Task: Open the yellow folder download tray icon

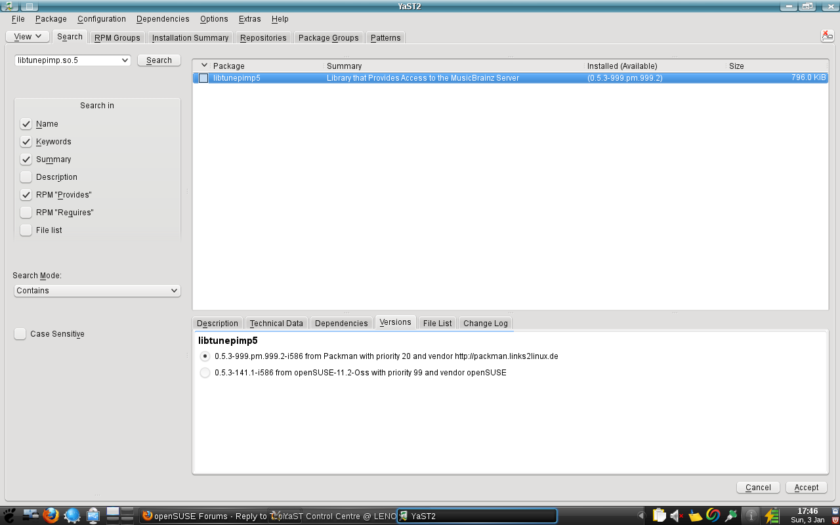Action: [695, 516]
